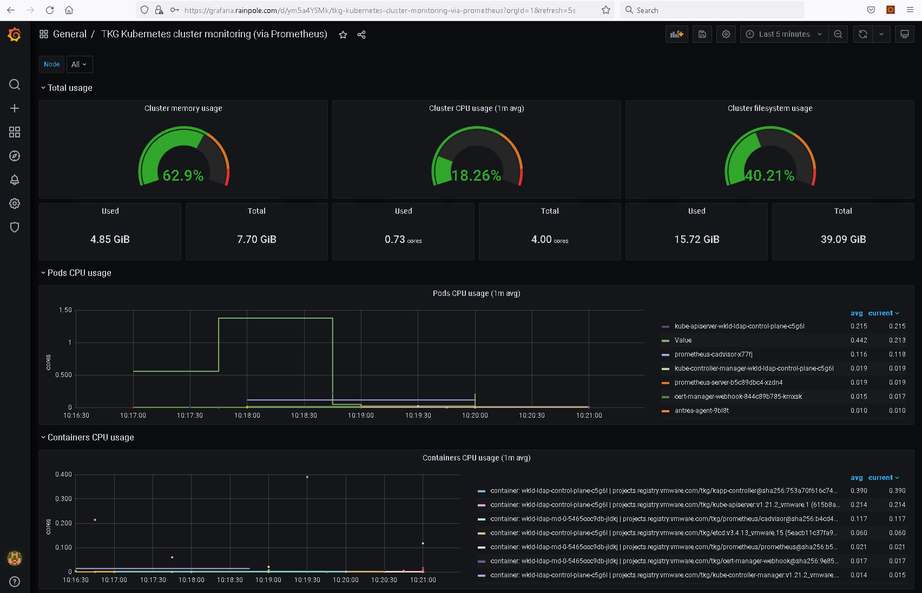Screen dimensions: 922x593
Task: Toggle cert-manager-webhook series in Pods legend
Action: [738, 397]
